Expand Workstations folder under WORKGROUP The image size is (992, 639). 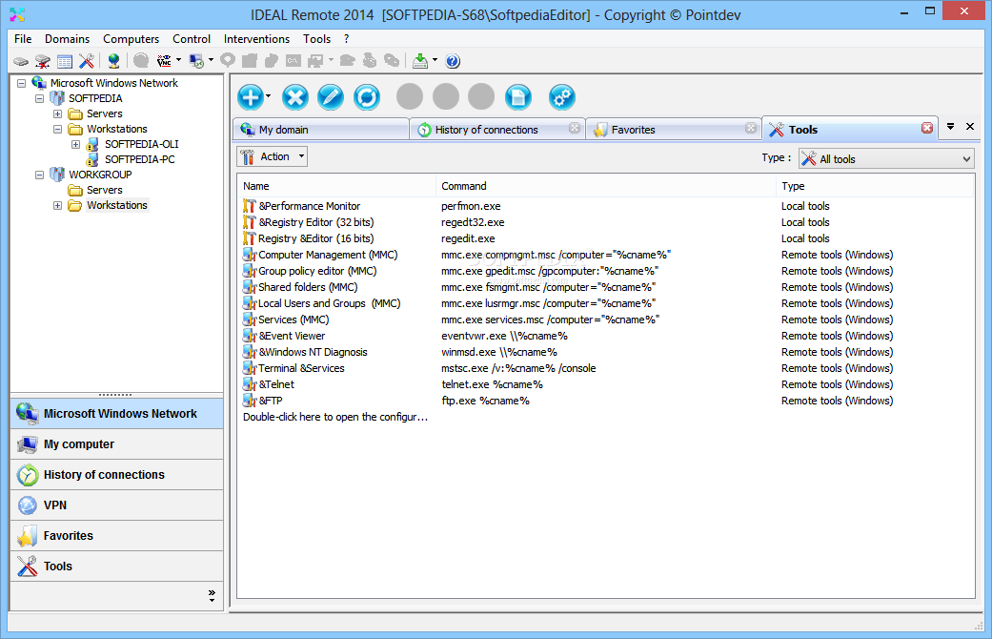click(57, 205)
